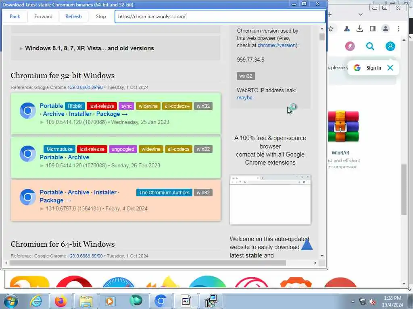The image size is (413, 309).
Task: Click the ungoogled tag
Action: (x=123, y=149)
